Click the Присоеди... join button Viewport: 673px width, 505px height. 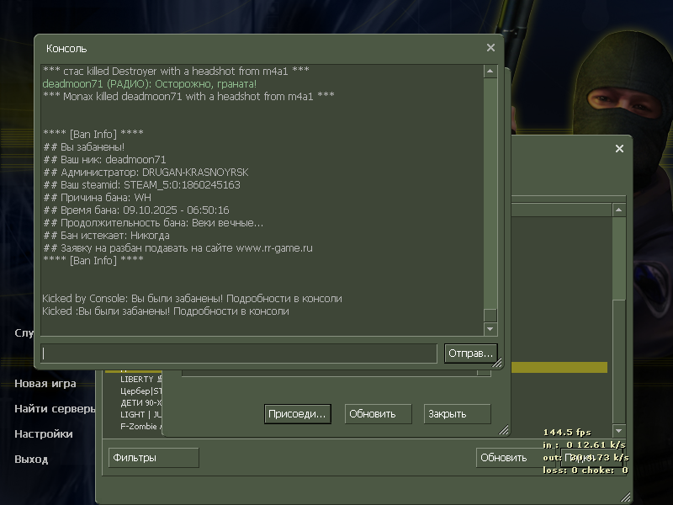[x=297, y=414]
